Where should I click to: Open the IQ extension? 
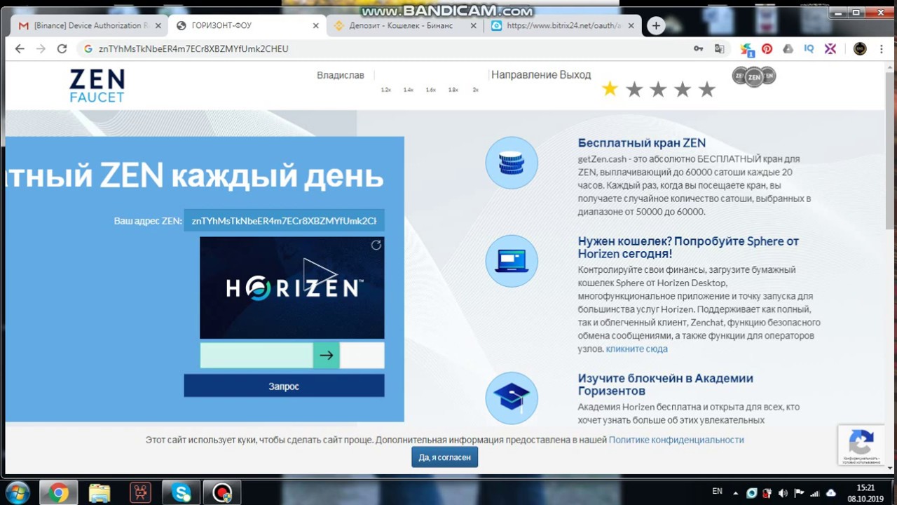click(x=809, y=48)
